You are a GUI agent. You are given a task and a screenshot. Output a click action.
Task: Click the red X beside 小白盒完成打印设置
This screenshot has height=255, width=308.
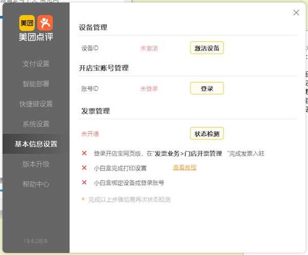pos(85,168)
